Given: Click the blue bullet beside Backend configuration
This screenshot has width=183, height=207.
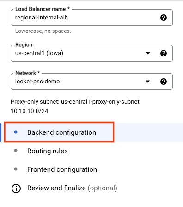Looking at the screenshot, I should [x=16, y=132].
